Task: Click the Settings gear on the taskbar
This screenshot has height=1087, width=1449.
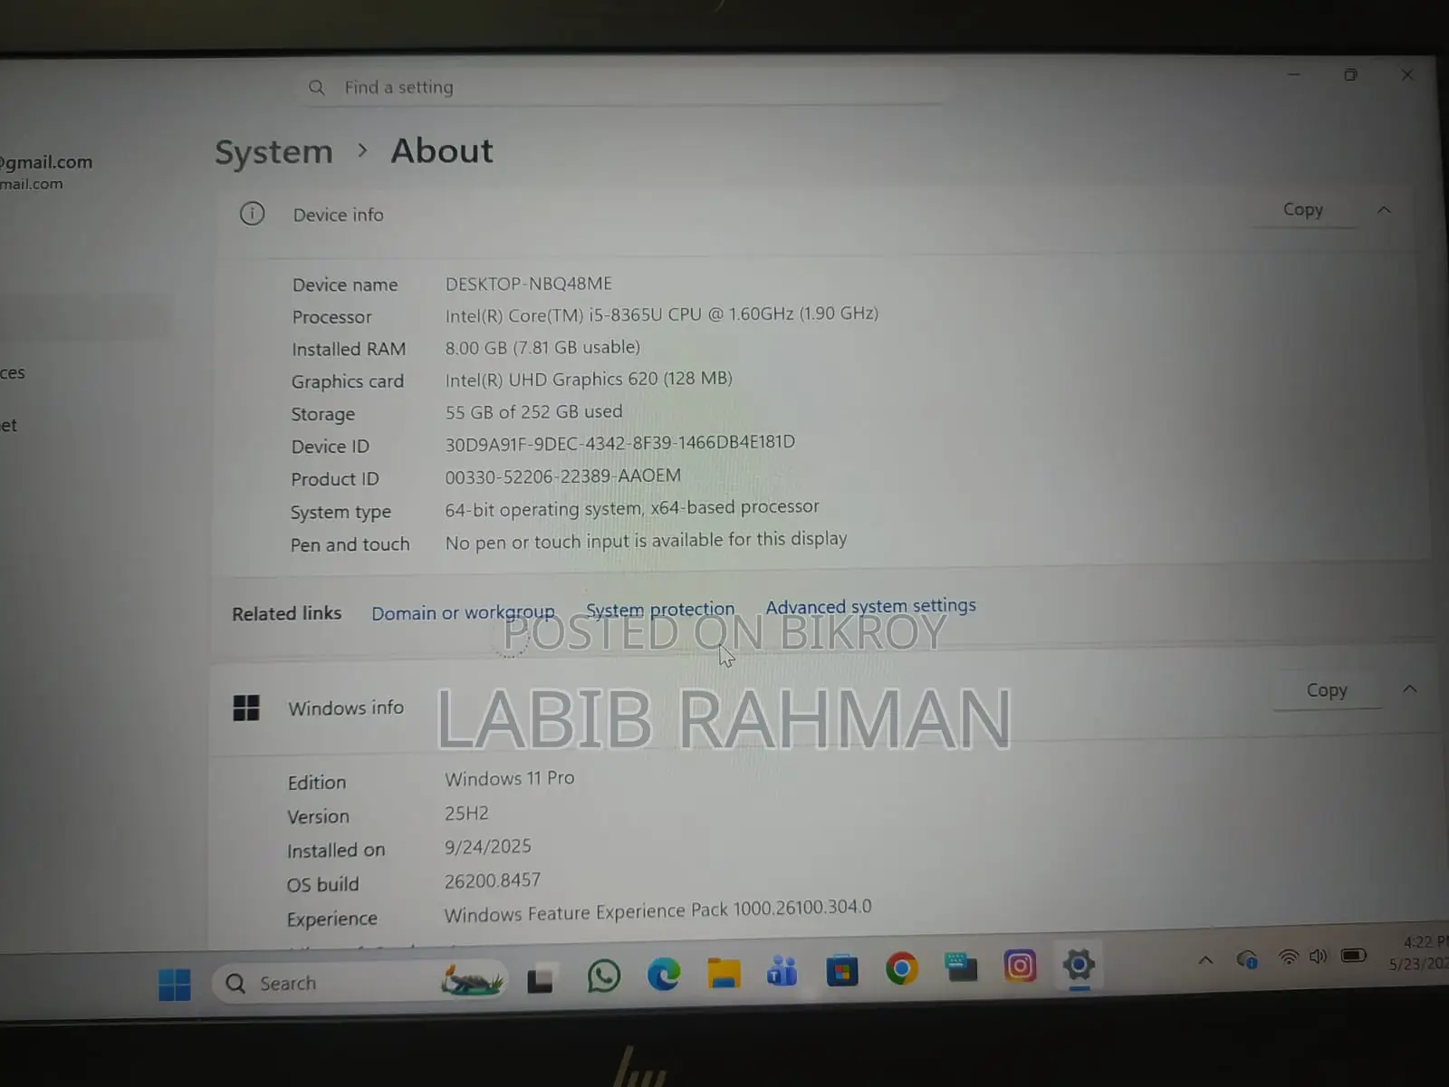Action: coord(1079,965)
